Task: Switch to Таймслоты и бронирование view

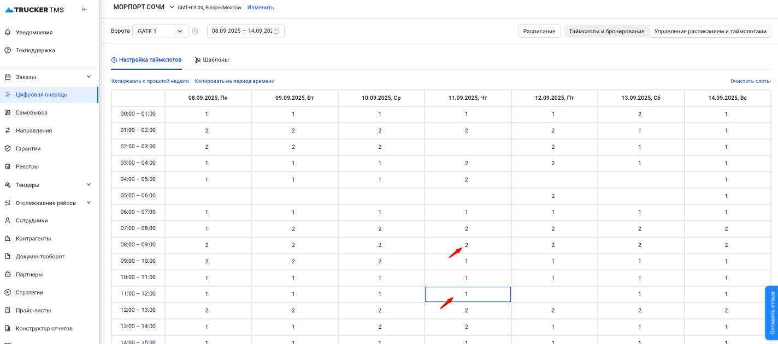Action: pyautogui.click(x=606, y=32)
